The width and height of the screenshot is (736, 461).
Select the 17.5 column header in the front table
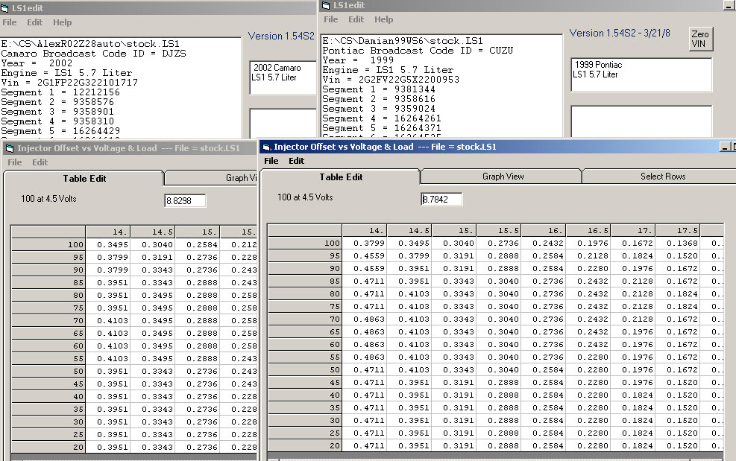677,231
